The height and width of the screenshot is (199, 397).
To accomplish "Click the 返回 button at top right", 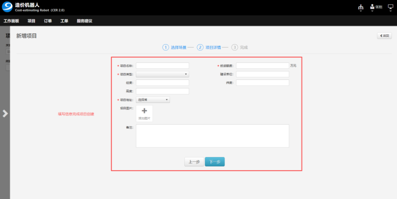I will click(384, 36).
